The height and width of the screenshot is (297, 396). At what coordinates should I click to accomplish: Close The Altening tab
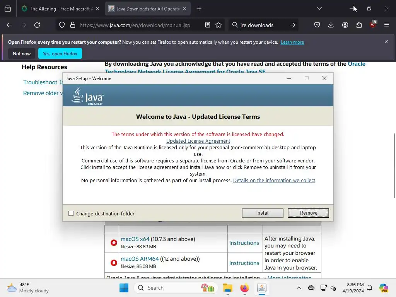[x=97, y=9]
